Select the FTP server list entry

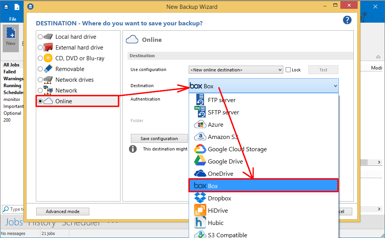[x=221, y=100]
